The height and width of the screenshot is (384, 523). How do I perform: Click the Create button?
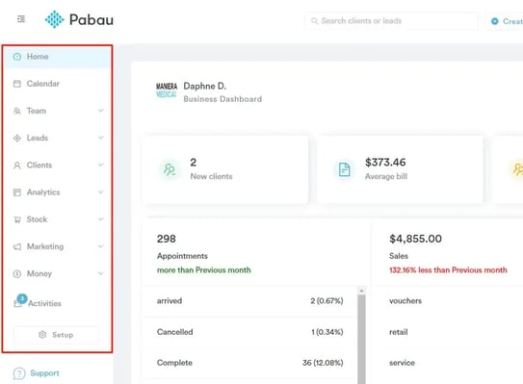[x=505, y=21]
